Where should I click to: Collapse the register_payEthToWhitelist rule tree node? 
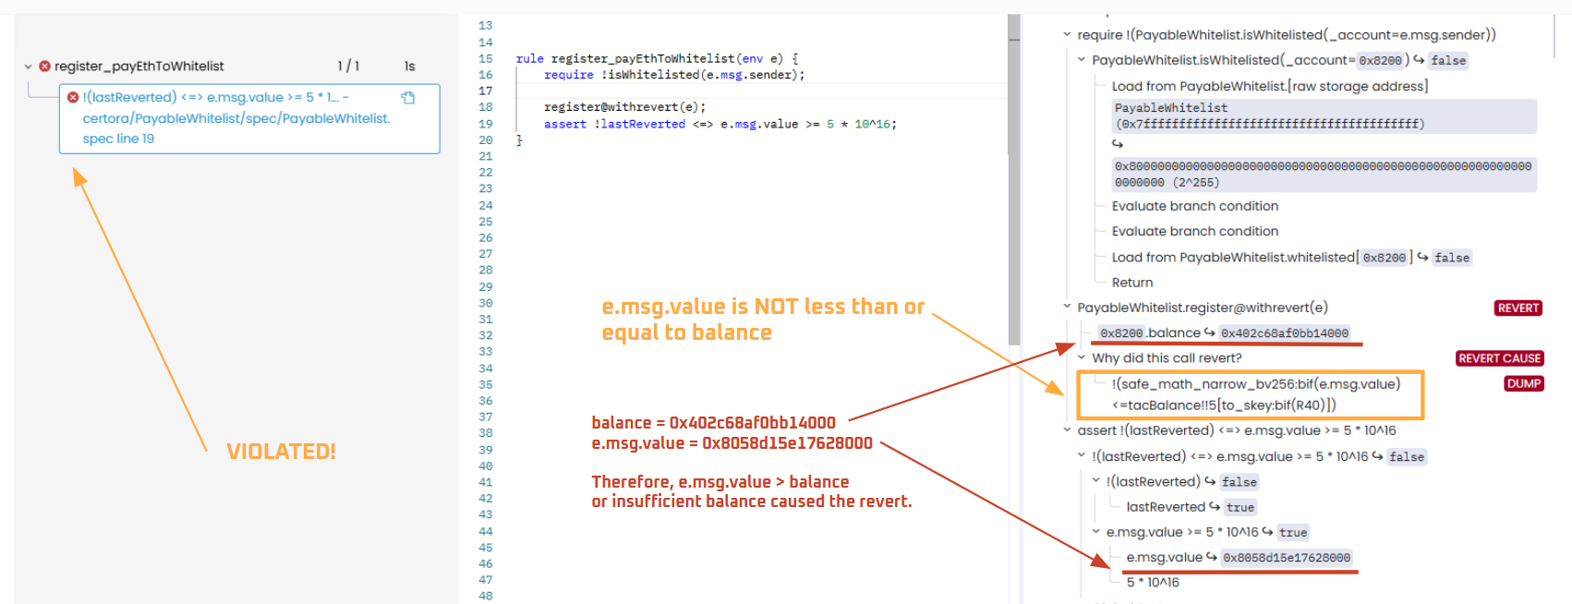28,66
